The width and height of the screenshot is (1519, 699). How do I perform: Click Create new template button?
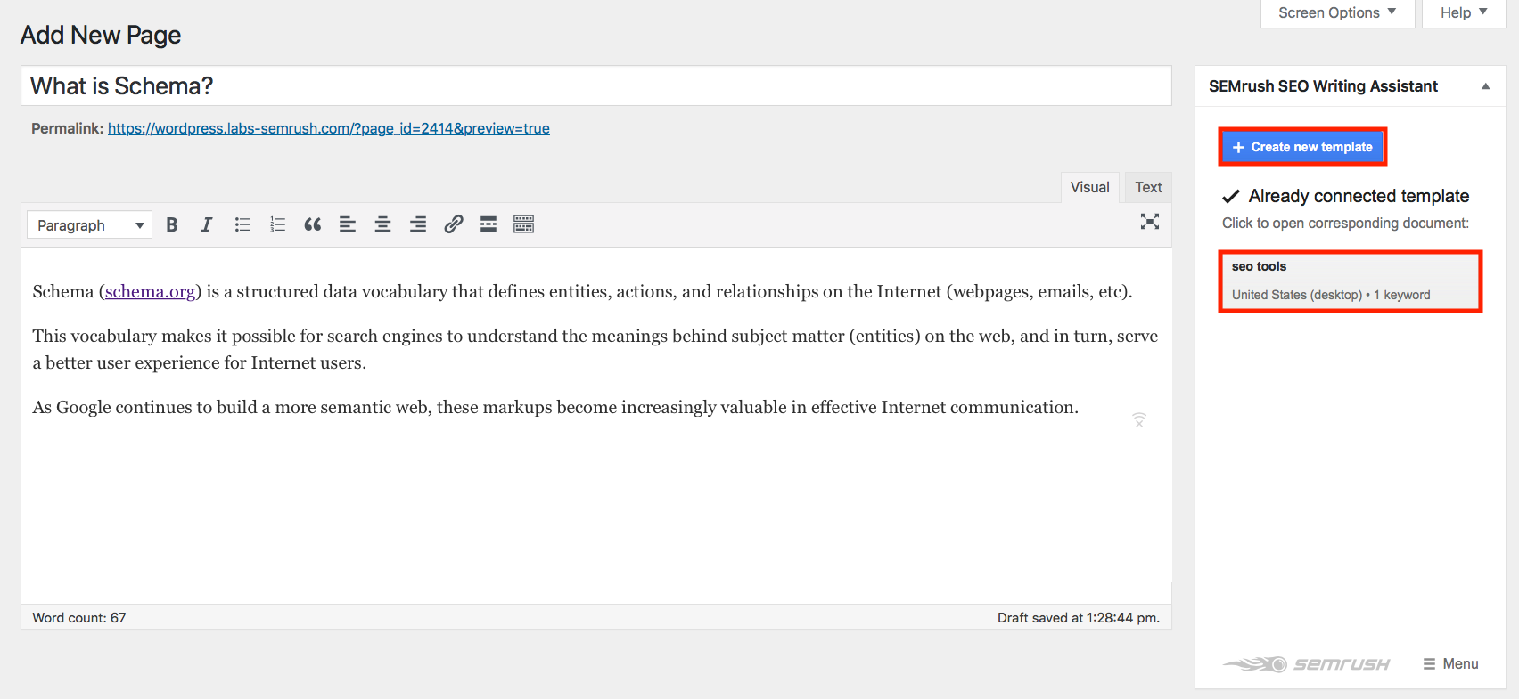(x=1302, y=147)
